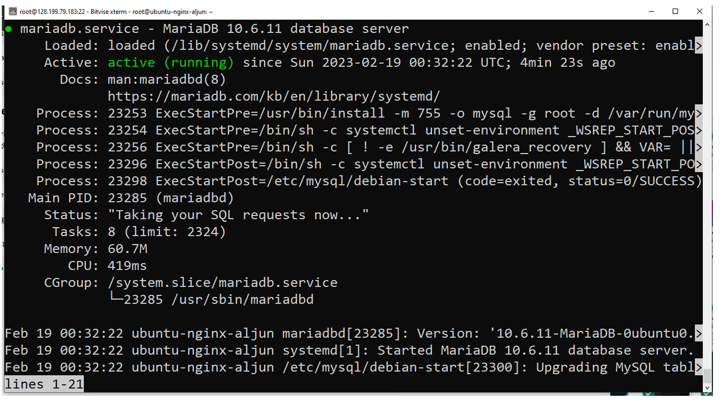Click truncation marker on process 23296 line
This screenshot has height=409, width=727.
pos(699,165)
